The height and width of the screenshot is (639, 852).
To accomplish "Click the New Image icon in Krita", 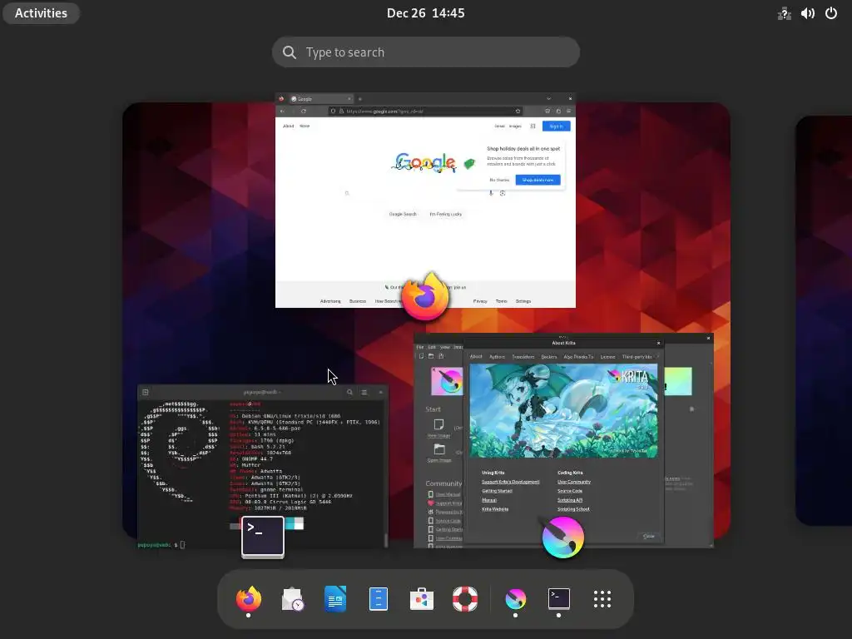I will pyautogui.click(x=439, y=424).
